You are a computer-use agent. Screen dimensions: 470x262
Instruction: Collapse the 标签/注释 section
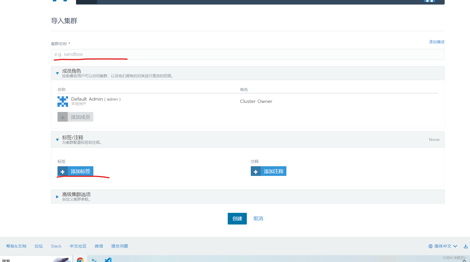(57, 140)
